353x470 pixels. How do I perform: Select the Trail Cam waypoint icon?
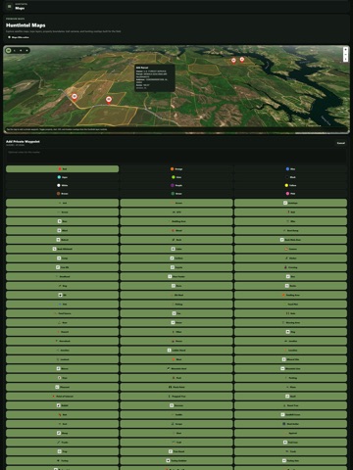point(290,443)
